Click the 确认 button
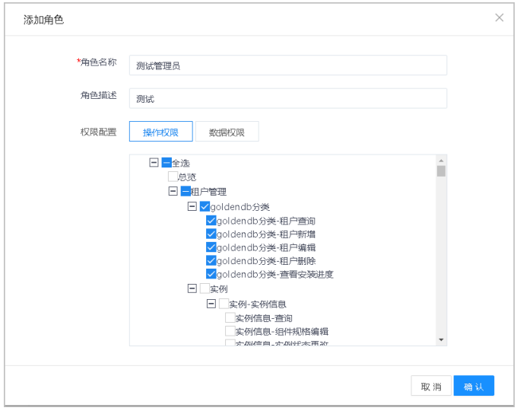This screenshot has width=517, height=411. tap(474, 386)
